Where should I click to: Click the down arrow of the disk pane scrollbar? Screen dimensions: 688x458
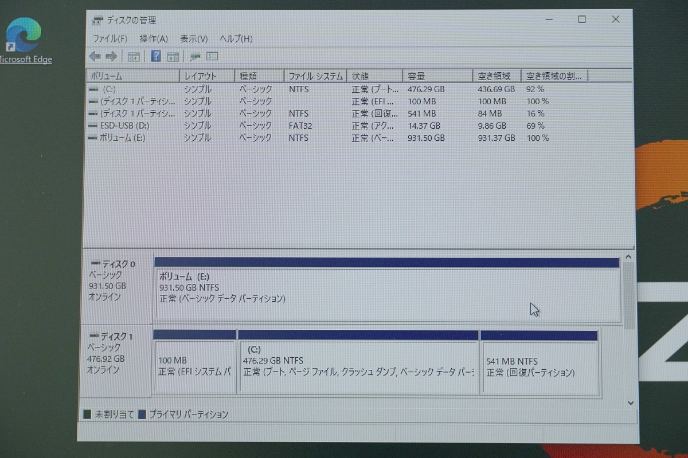click(x=630, y=403)
